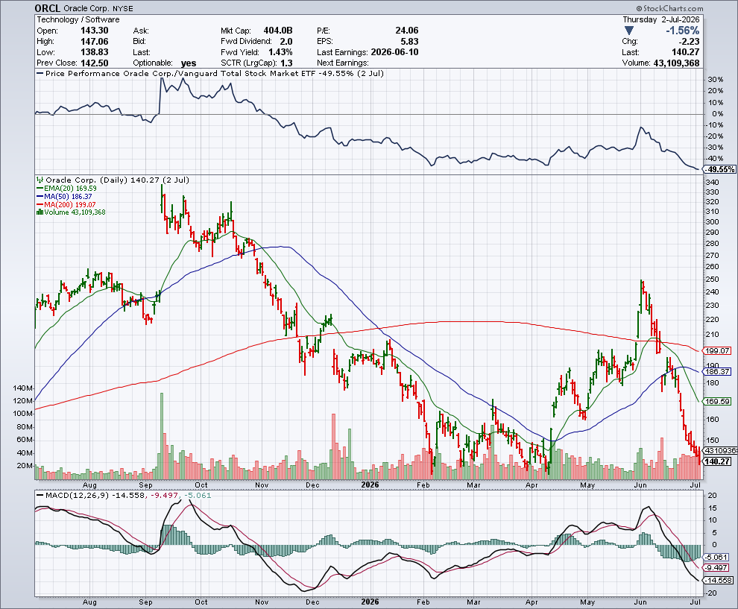Viewport: 738px width, 609px height.
Task: Click the header Volume value 43,109,368
Action: click(x=676, y=63)
